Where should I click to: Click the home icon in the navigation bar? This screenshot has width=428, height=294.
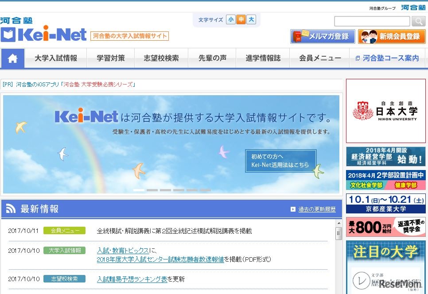pyautogui.click(x=13, y=58)
